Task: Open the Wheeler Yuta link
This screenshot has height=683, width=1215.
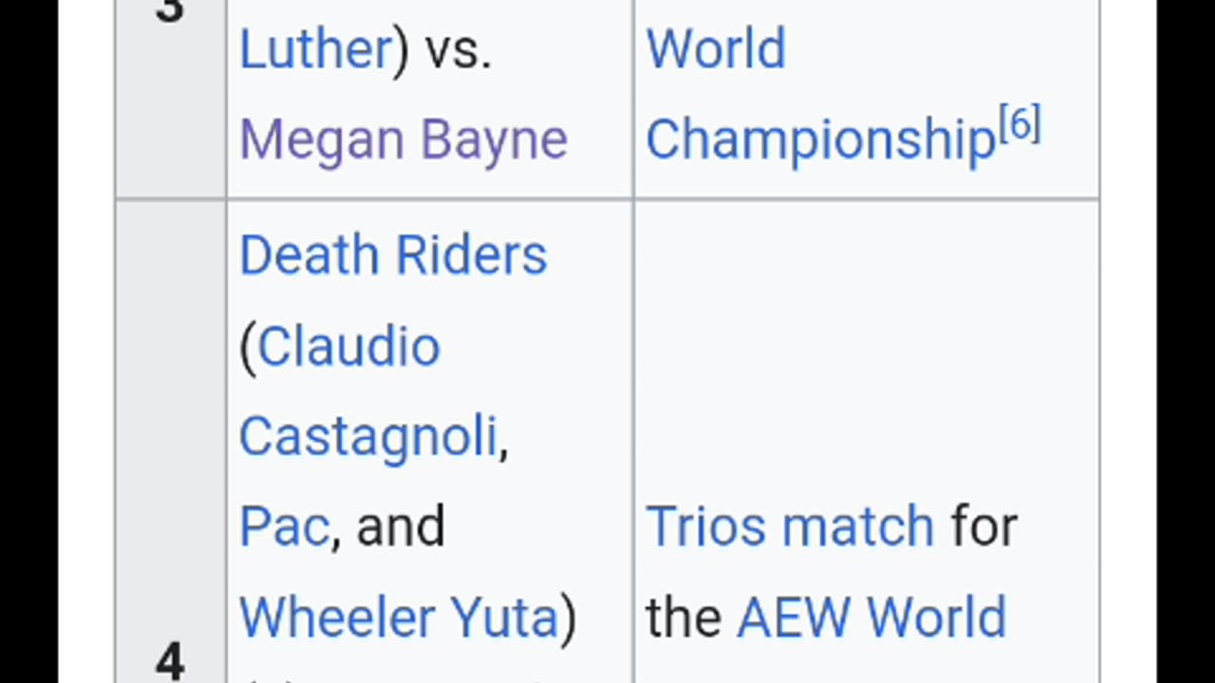Action: 399,618
